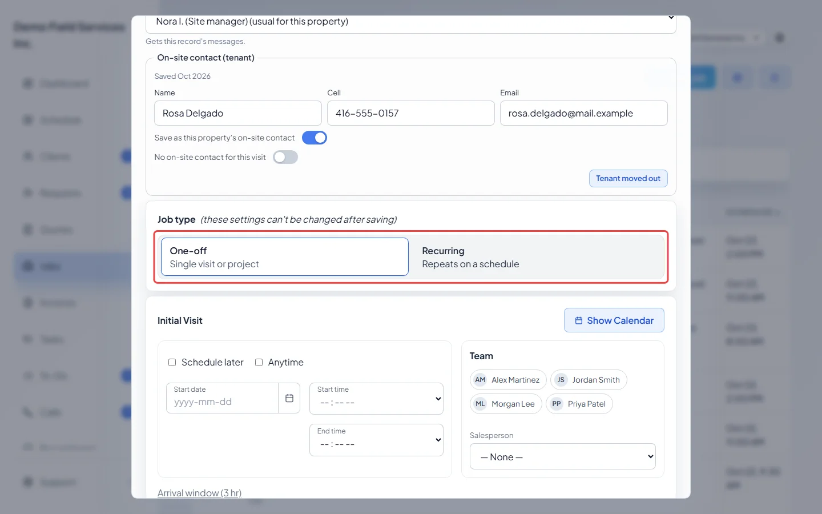Focus the Name field with Rosa Delgado

(238, 113)
